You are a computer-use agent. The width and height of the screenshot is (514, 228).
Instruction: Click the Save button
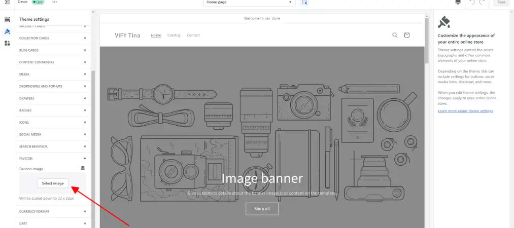click(501, 3)
